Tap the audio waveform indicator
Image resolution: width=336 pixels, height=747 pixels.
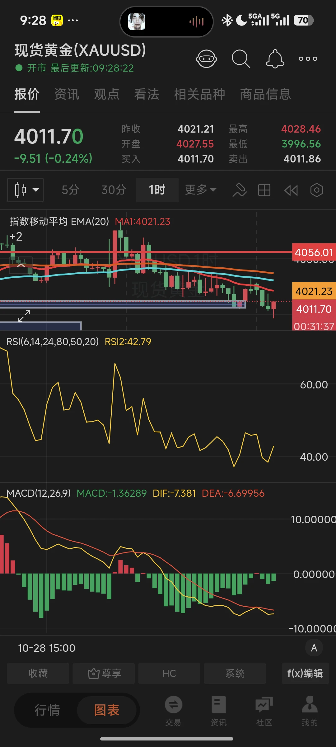click(197, 21)
